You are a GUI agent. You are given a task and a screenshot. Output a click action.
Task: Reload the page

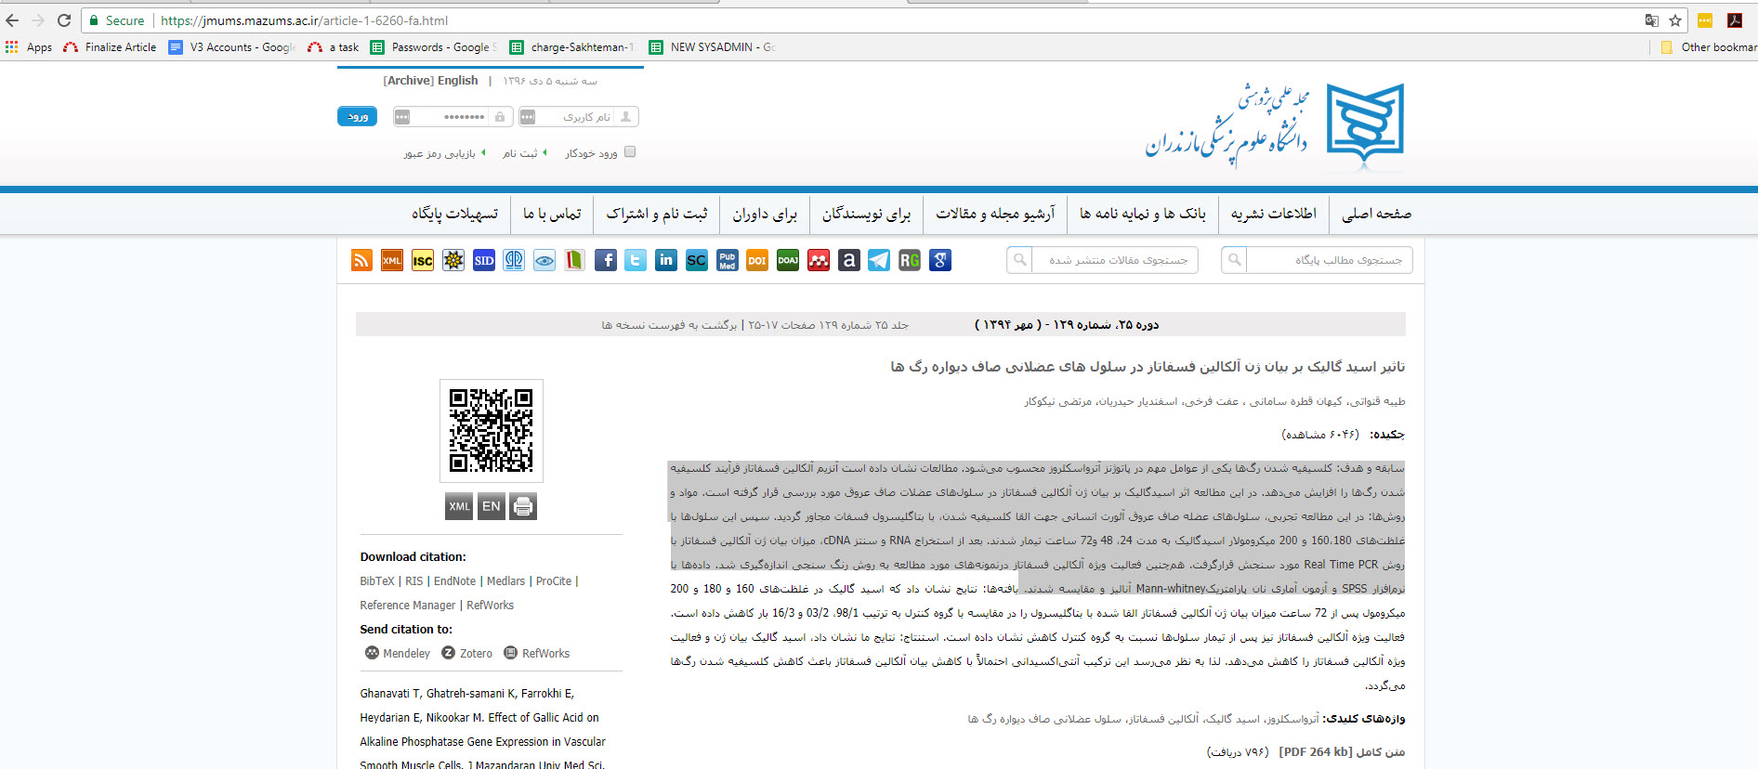coord(64,20)
